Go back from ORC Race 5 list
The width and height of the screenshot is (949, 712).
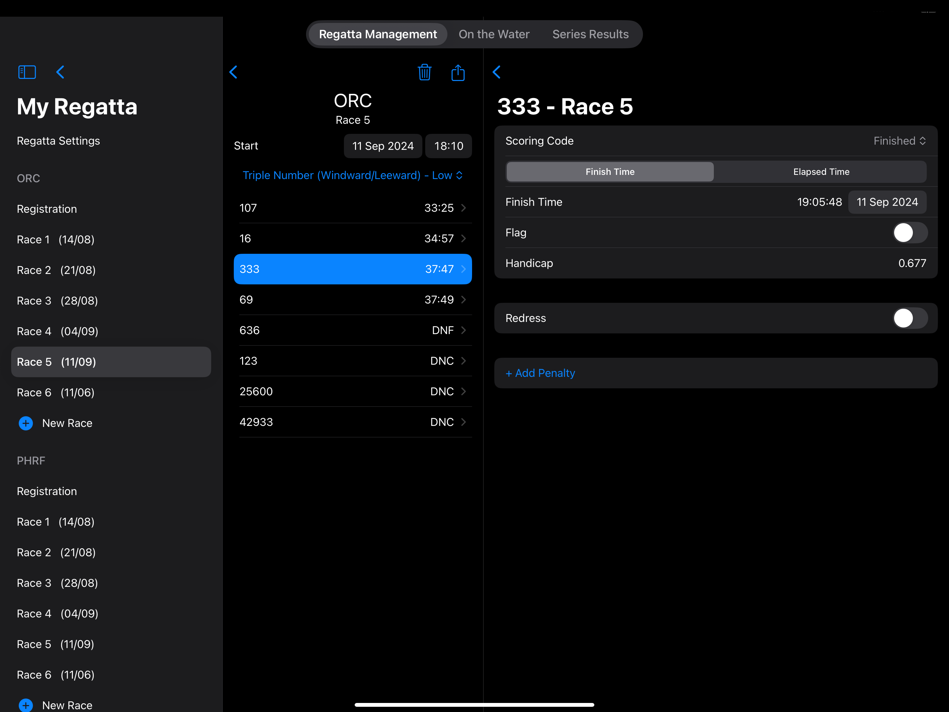point(233,72)
